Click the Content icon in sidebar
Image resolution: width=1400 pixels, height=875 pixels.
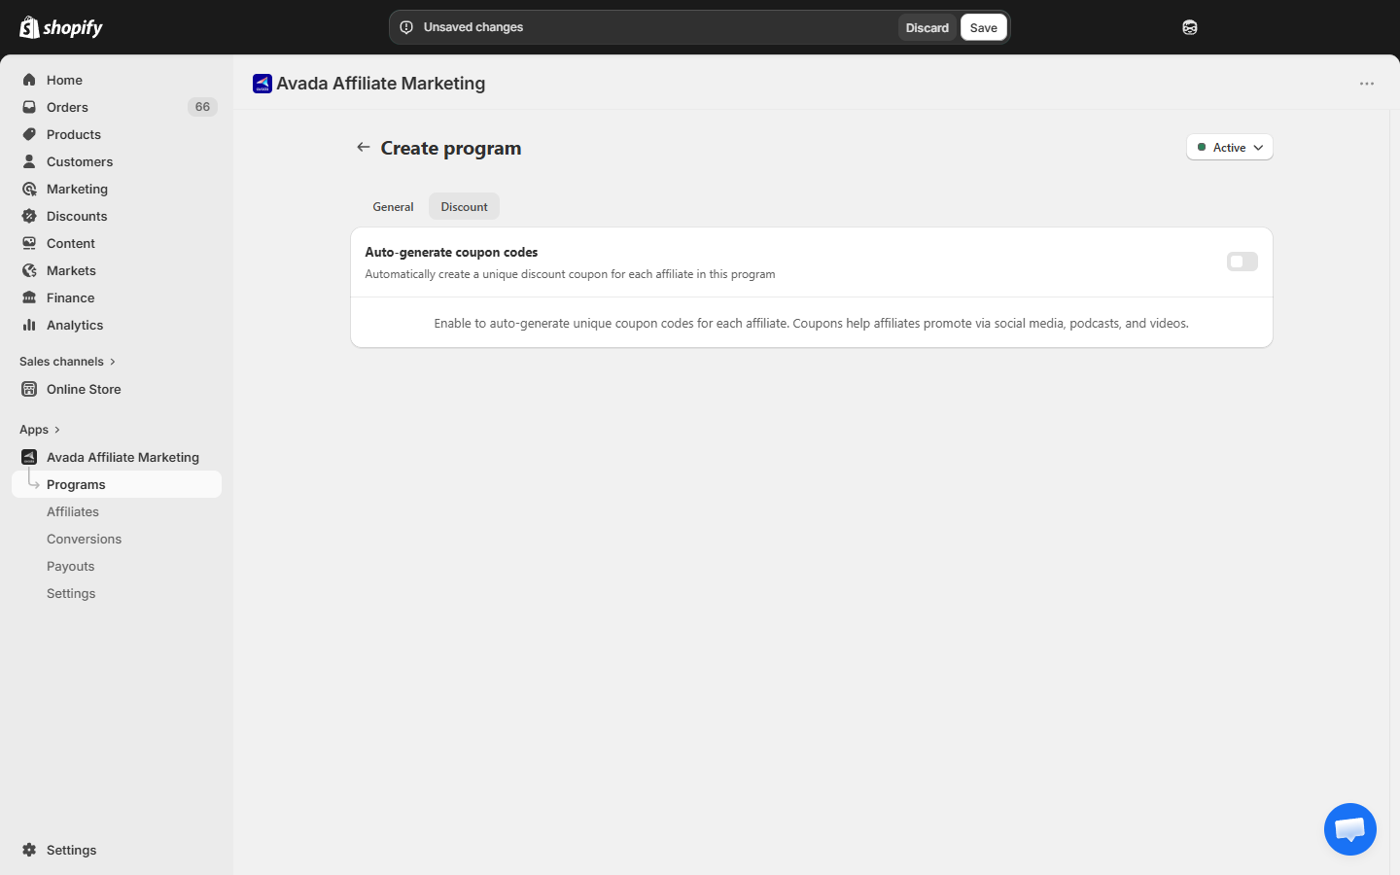[29, 243]
